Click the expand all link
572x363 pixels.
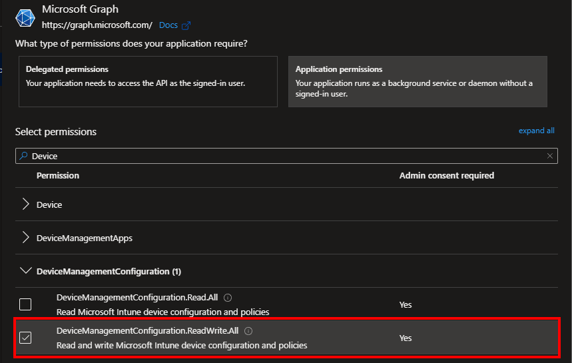coord(536,131)
